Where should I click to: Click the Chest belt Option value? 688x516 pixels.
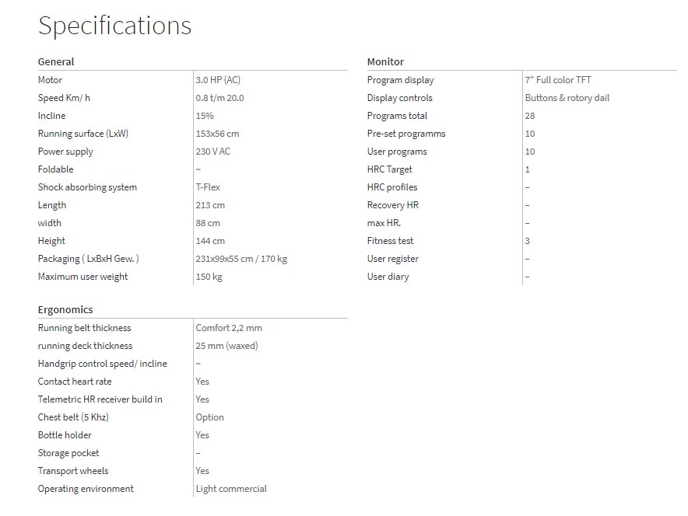pos(210,417)
